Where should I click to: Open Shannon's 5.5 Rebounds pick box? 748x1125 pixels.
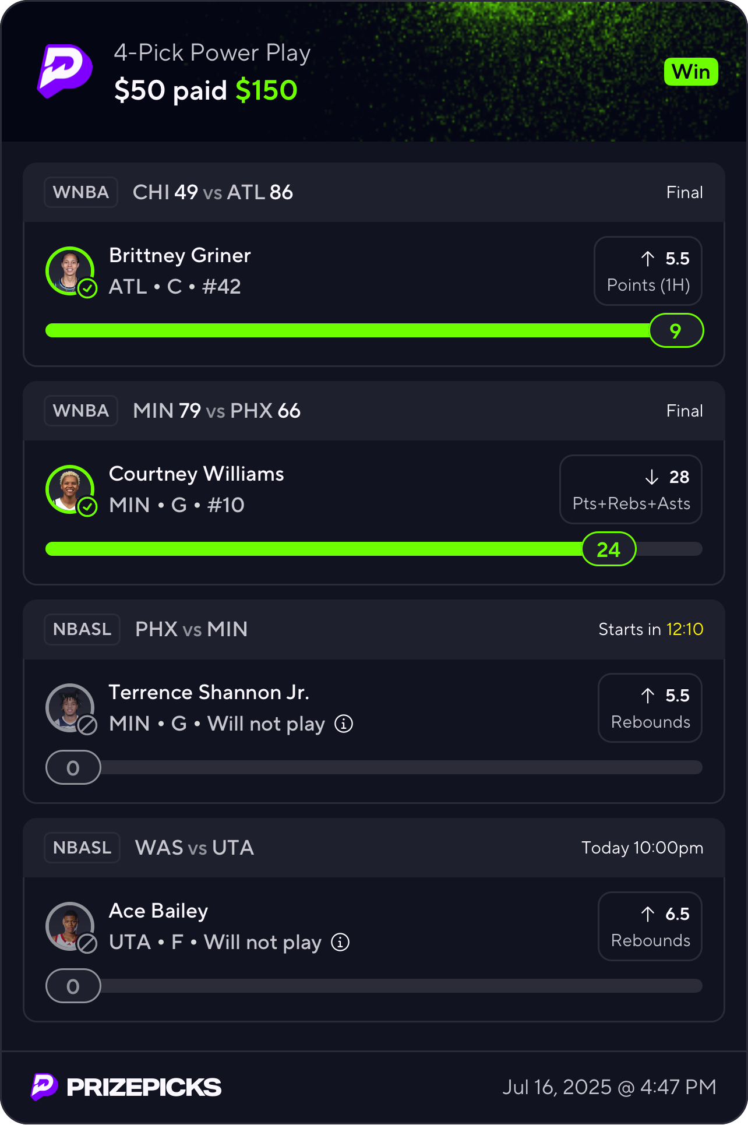click(x=650, y=708)
